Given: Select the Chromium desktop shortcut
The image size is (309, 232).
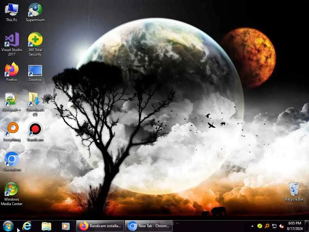Looking at the screenshot, I should [x=12, y=161].
